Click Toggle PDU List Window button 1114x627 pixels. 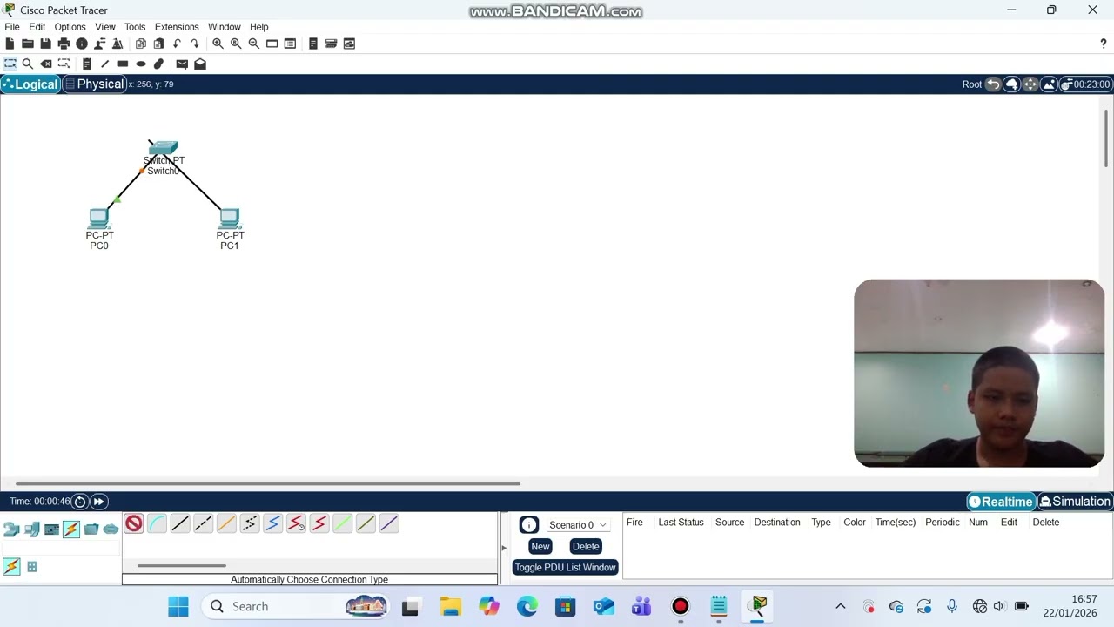pyautogui.click(x=565, y=567)
